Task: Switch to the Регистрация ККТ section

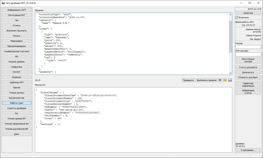Action: [17, 15]
